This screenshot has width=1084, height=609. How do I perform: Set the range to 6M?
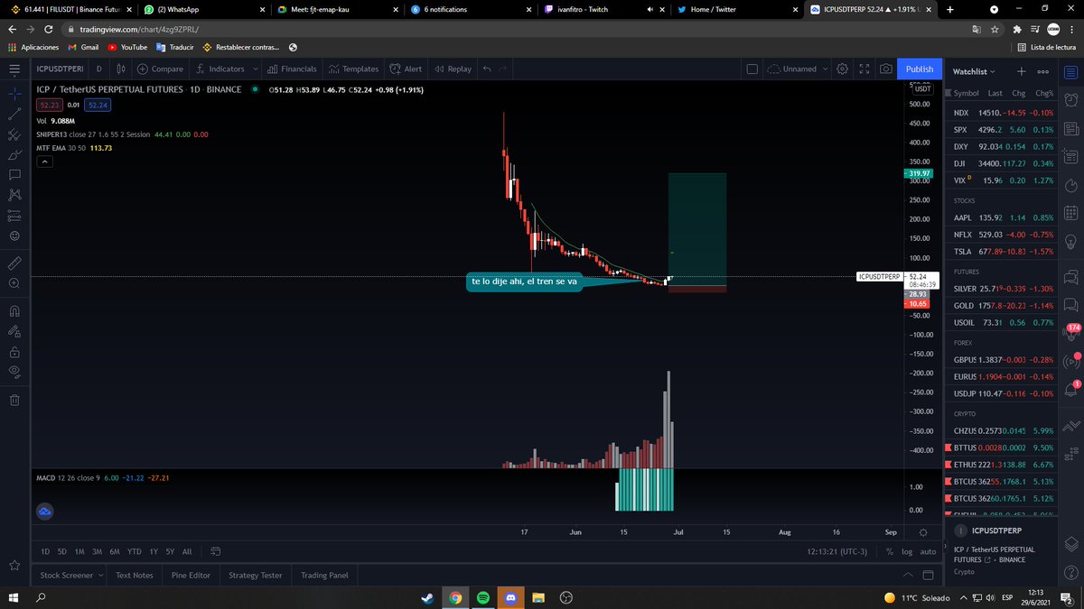(115, 551)
